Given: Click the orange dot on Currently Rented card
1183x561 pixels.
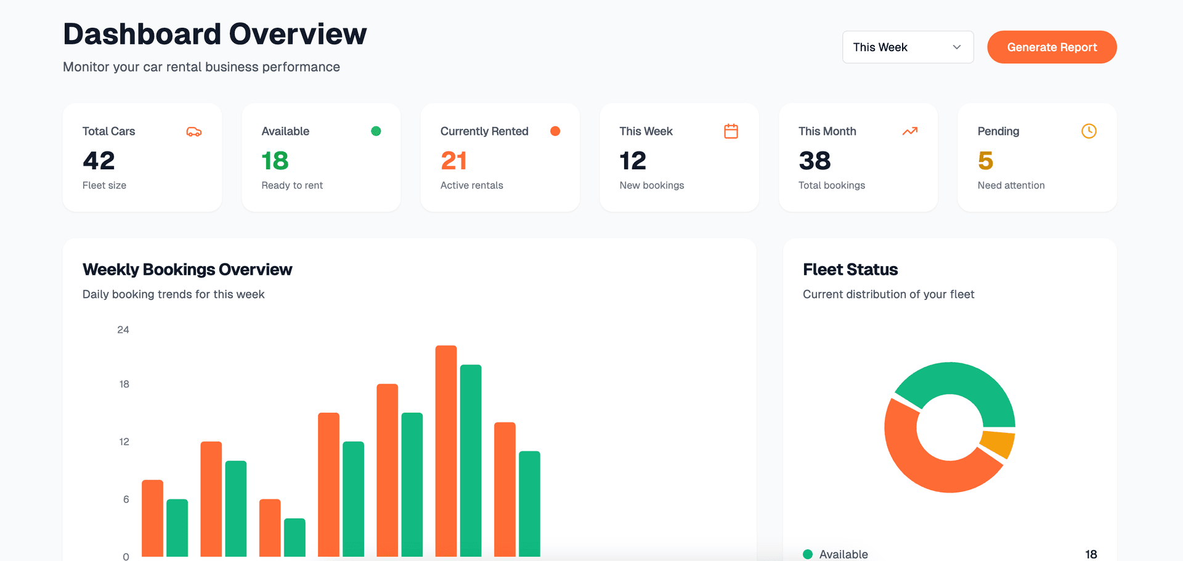Looking at the screenshot, I should pos(555,131).
